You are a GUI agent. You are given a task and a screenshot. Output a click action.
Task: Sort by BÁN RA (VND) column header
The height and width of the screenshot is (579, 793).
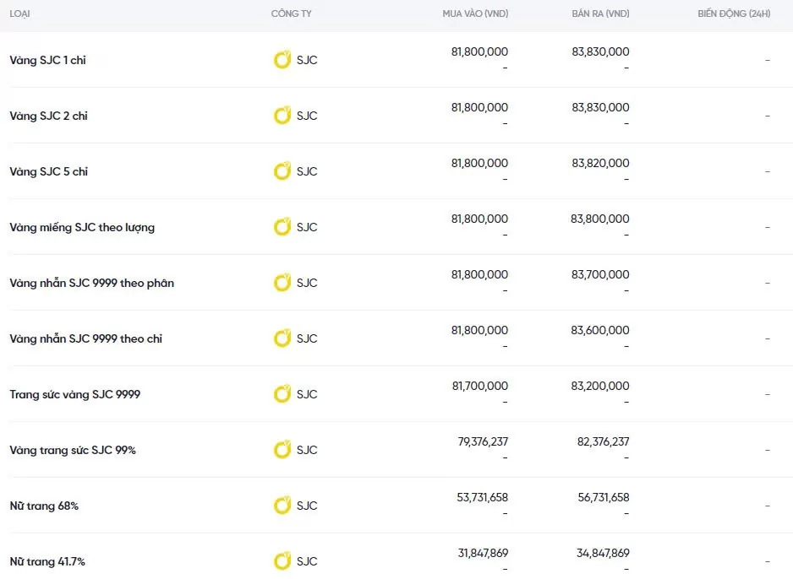click(600, 14)
